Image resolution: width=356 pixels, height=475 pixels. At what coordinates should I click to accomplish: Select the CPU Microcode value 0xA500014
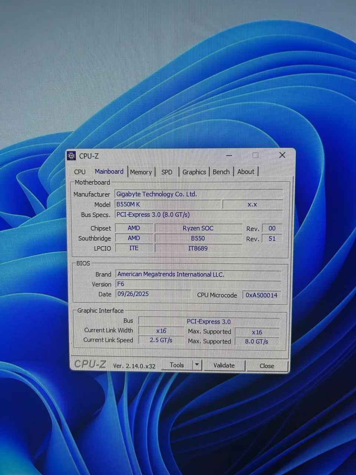pos(262,295)
